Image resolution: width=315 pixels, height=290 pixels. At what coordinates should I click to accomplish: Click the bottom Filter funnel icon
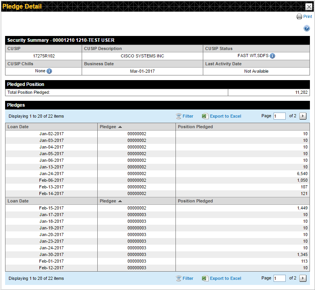tap(179, 278)
